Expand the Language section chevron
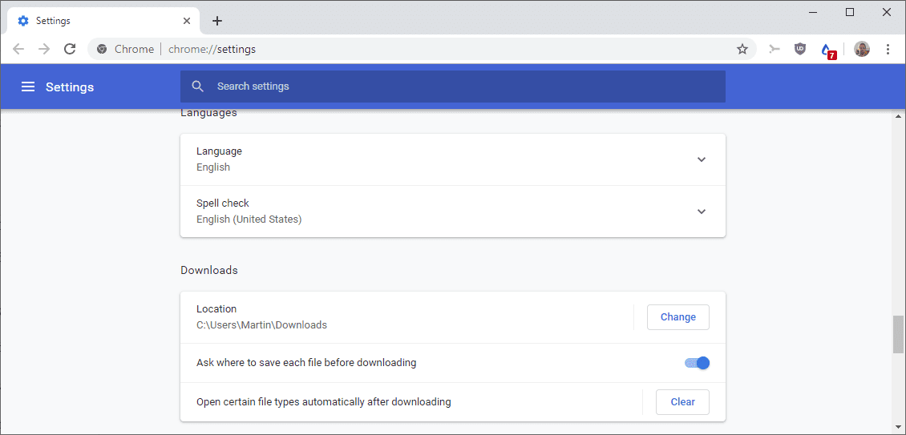 [702, 159]
